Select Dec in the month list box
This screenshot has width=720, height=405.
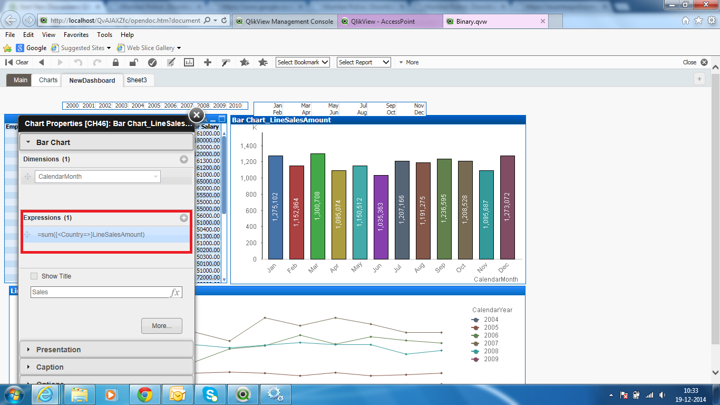[419, 112]
